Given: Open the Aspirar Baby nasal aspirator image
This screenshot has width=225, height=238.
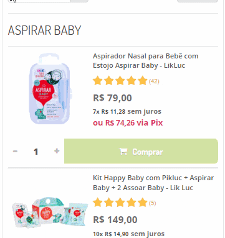Looking at the screenshot, I should point(50,89).
